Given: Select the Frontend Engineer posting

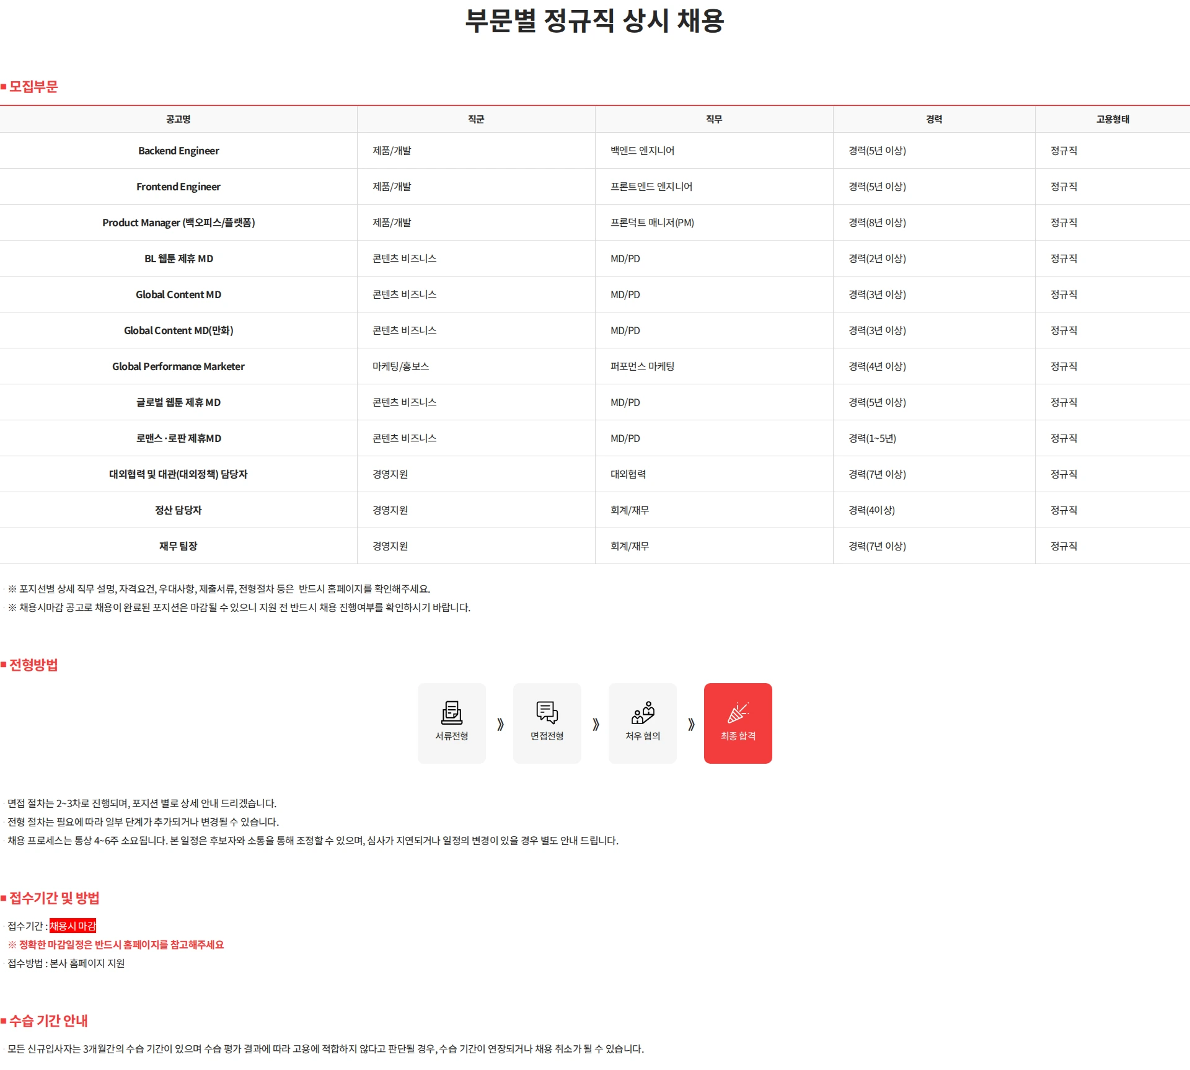Looking at the screenshot, I should (x=178, y=187).
